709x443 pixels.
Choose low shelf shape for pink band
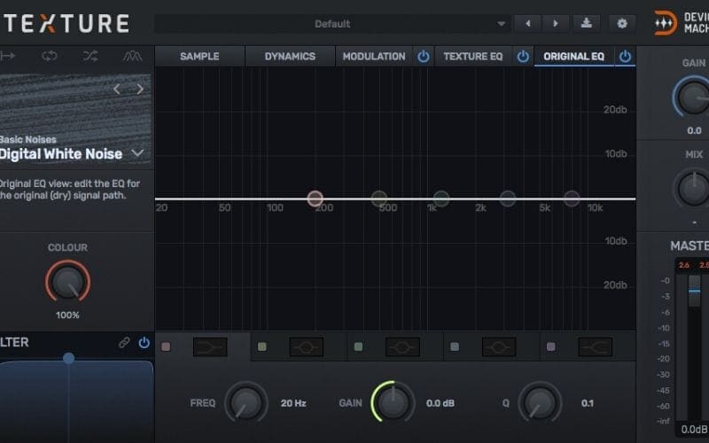(x=210, y=347)
